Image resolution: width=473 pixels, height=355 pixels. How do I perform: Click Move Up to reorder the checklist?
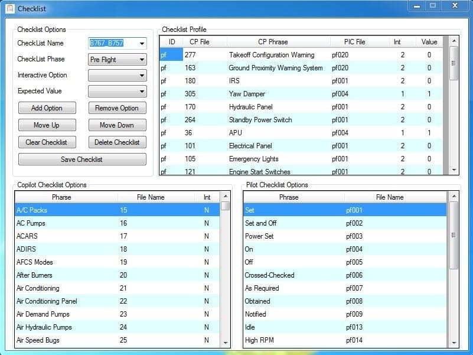point(47,125)
